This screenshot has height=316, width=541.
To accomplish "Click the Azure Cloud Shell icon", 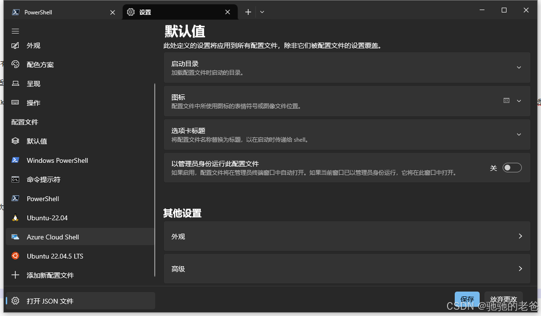I will [x=15, y=237].
